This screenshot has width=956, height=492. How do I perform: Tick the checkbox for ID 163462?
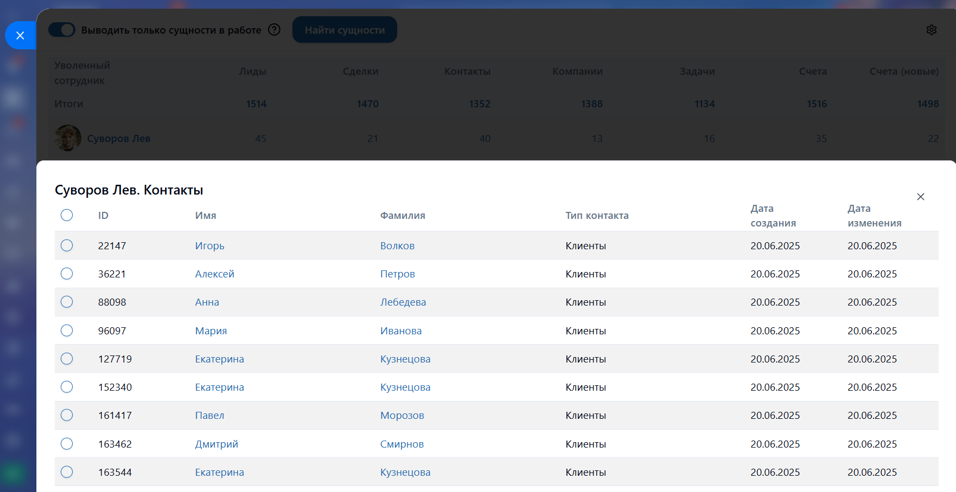point(67,444)
